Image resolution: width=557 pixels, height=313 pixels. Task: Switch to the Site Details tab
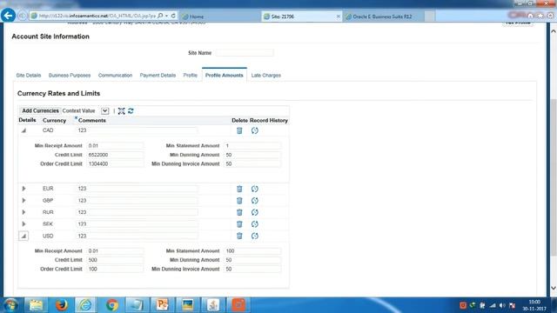coord(29,76)
